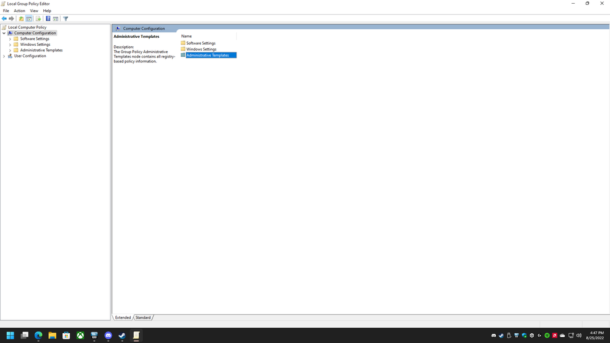
Task: Launch Microsoft Edge from the taskbar
Action: pos(38,335)
